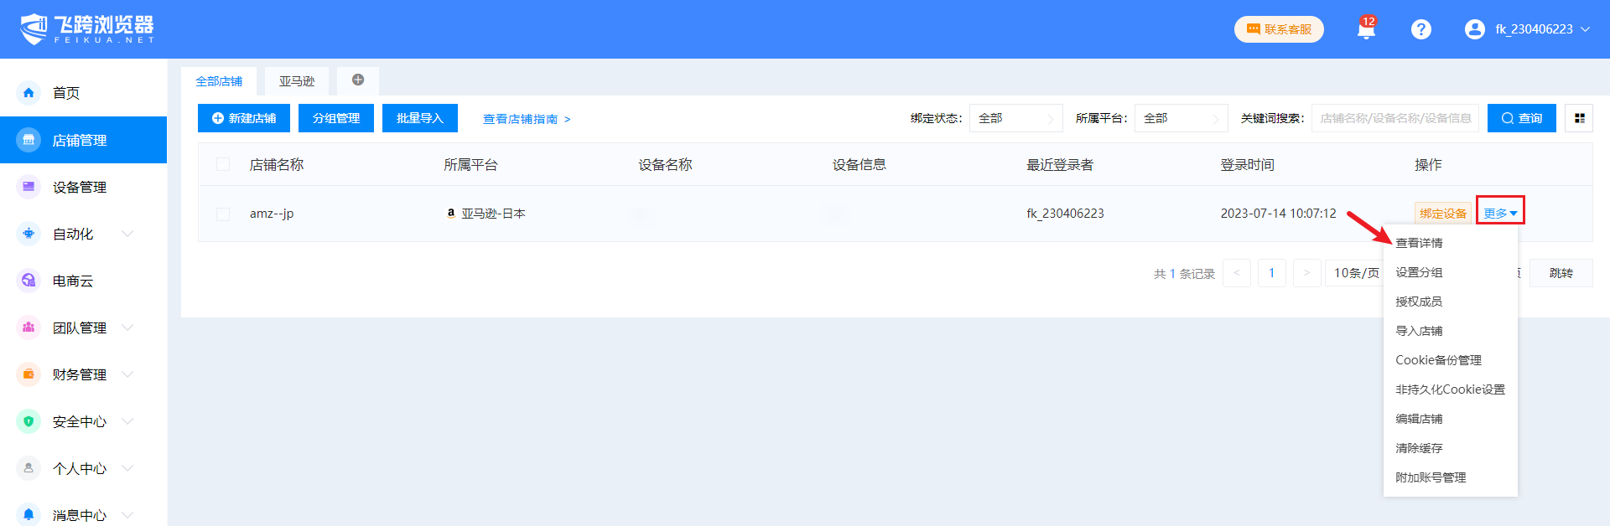
Task: Open the help question mark icon
Action: [1420, 29]
